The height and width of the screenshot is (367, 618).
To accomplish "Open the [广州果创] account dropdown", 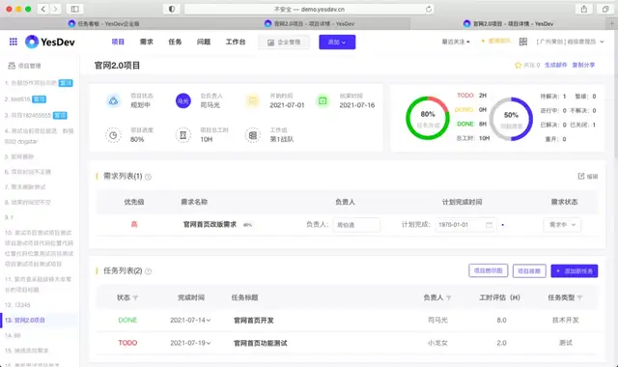I will [x=570, y=42].
